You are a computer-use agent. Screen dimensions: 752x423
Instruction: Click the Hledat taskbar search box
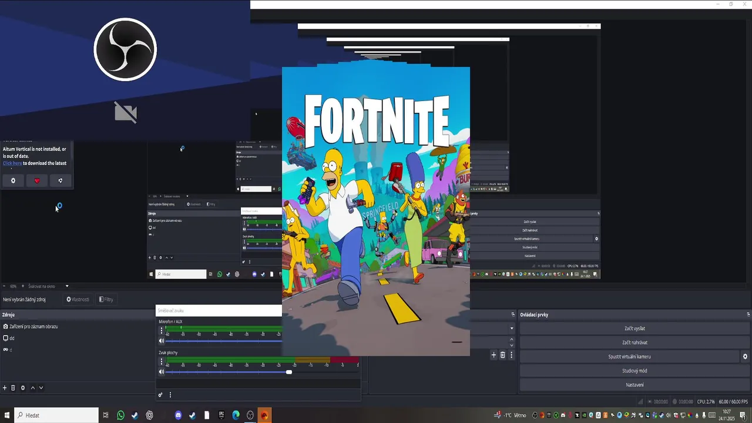(x=56, y=415)
